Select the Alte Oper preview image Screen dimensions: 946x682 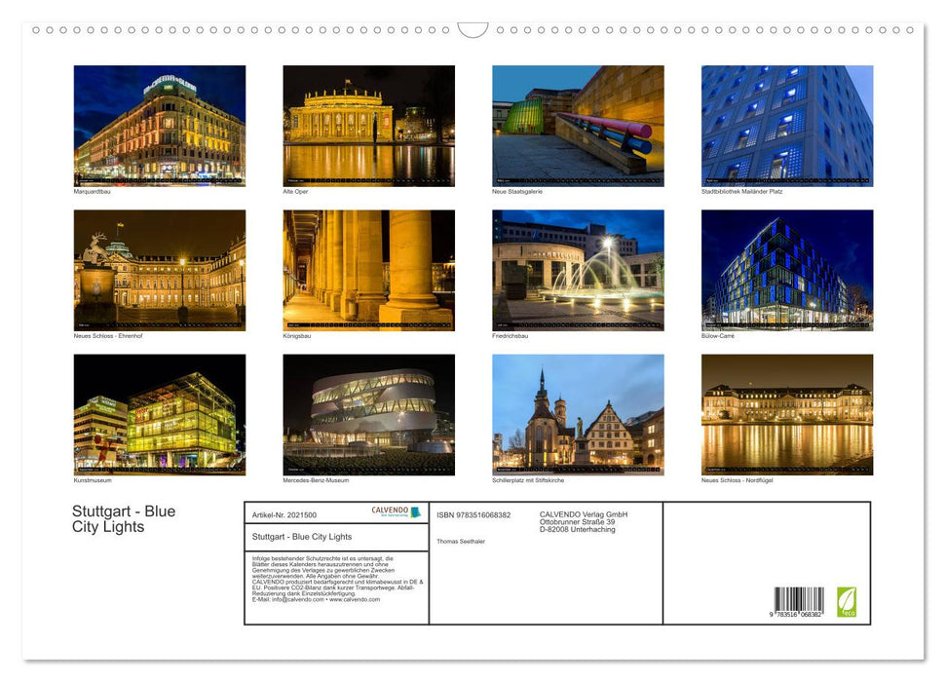point(368,125)
